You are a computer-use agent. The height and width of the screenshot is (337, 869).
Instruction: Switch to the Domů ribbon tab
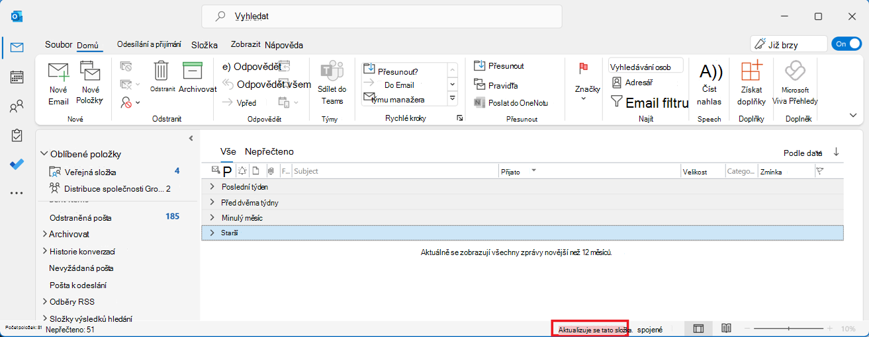click(x=88, y=45)
